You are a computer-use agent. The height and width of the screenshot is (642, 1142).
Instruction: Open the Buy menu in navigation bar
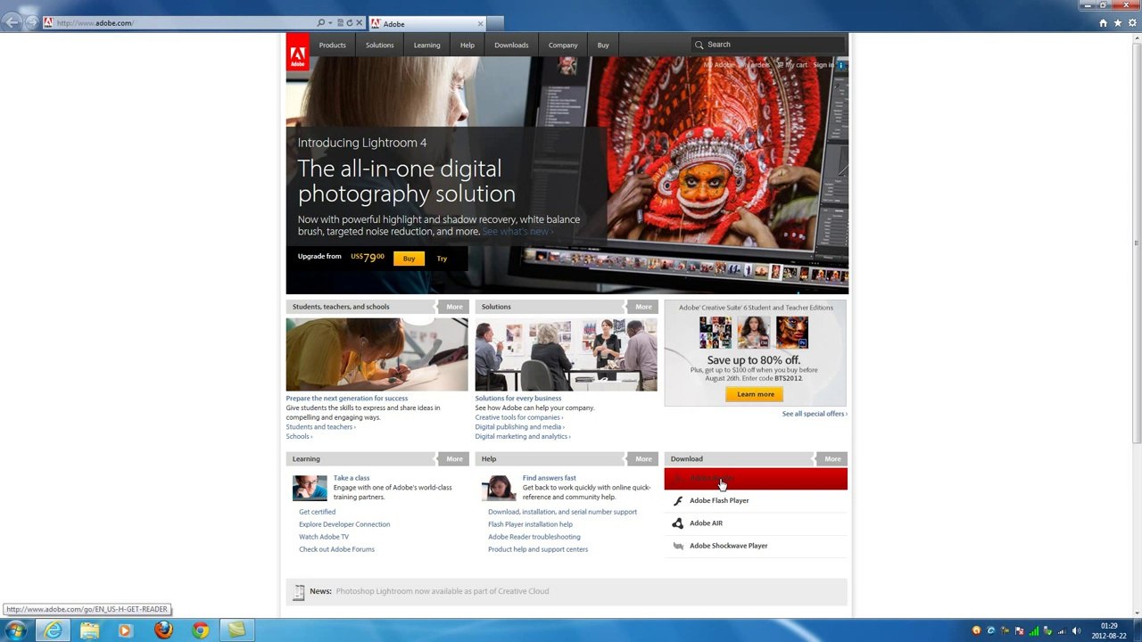(603, 45)
